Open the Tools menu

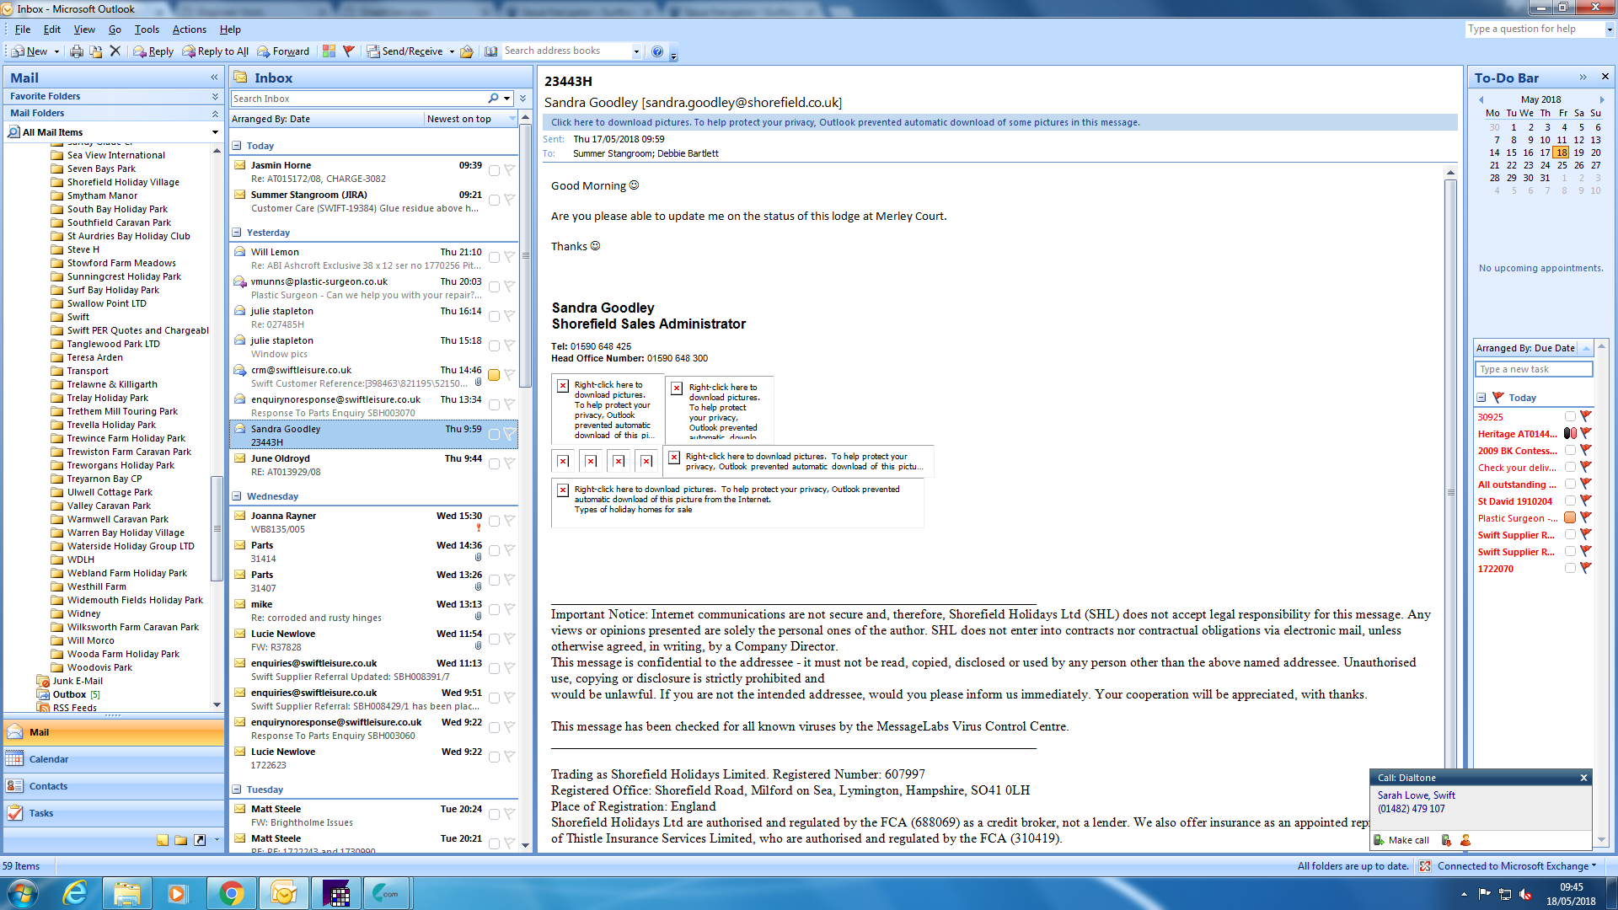(146, 29)
